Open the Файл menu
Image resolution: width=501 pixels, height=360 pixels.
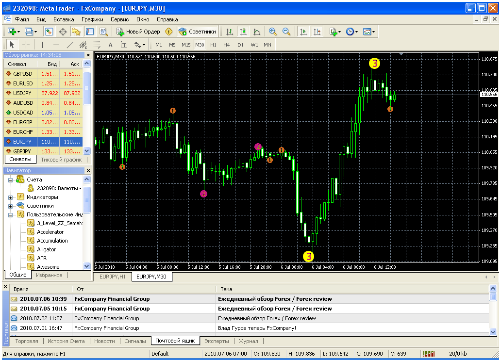tap(22, 19)
